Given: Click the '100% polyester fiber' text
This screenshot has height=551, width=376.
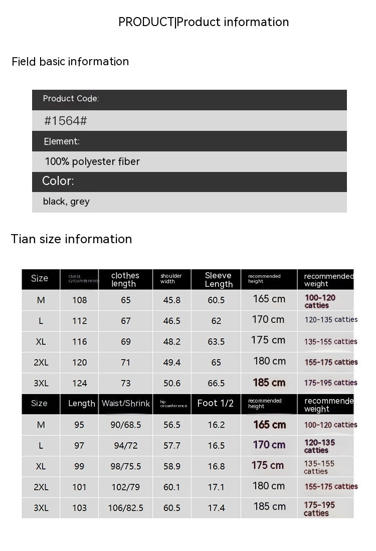Looking at the screenshot, I should coord(92,161).
